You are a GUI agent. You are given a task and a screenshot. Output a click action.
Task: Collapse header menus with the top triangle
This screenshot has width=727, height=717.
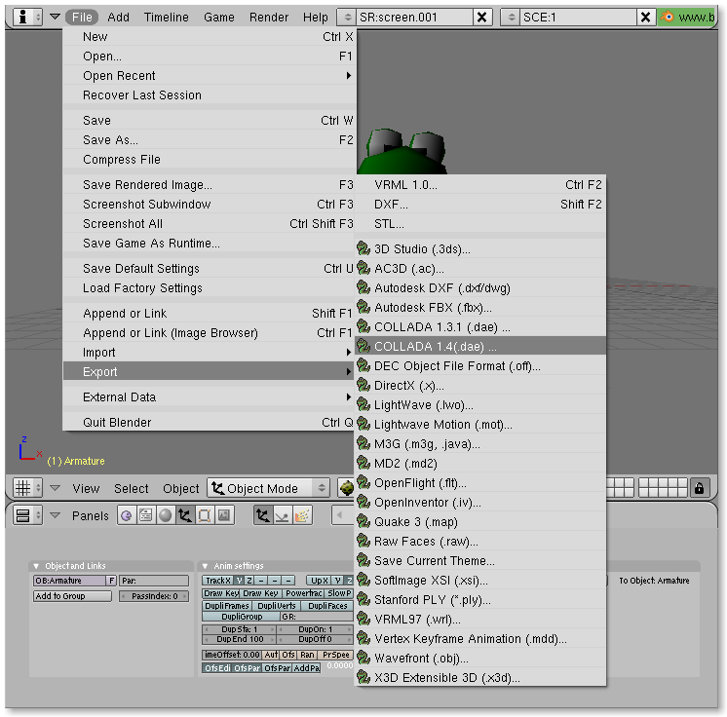coord(55,17)
